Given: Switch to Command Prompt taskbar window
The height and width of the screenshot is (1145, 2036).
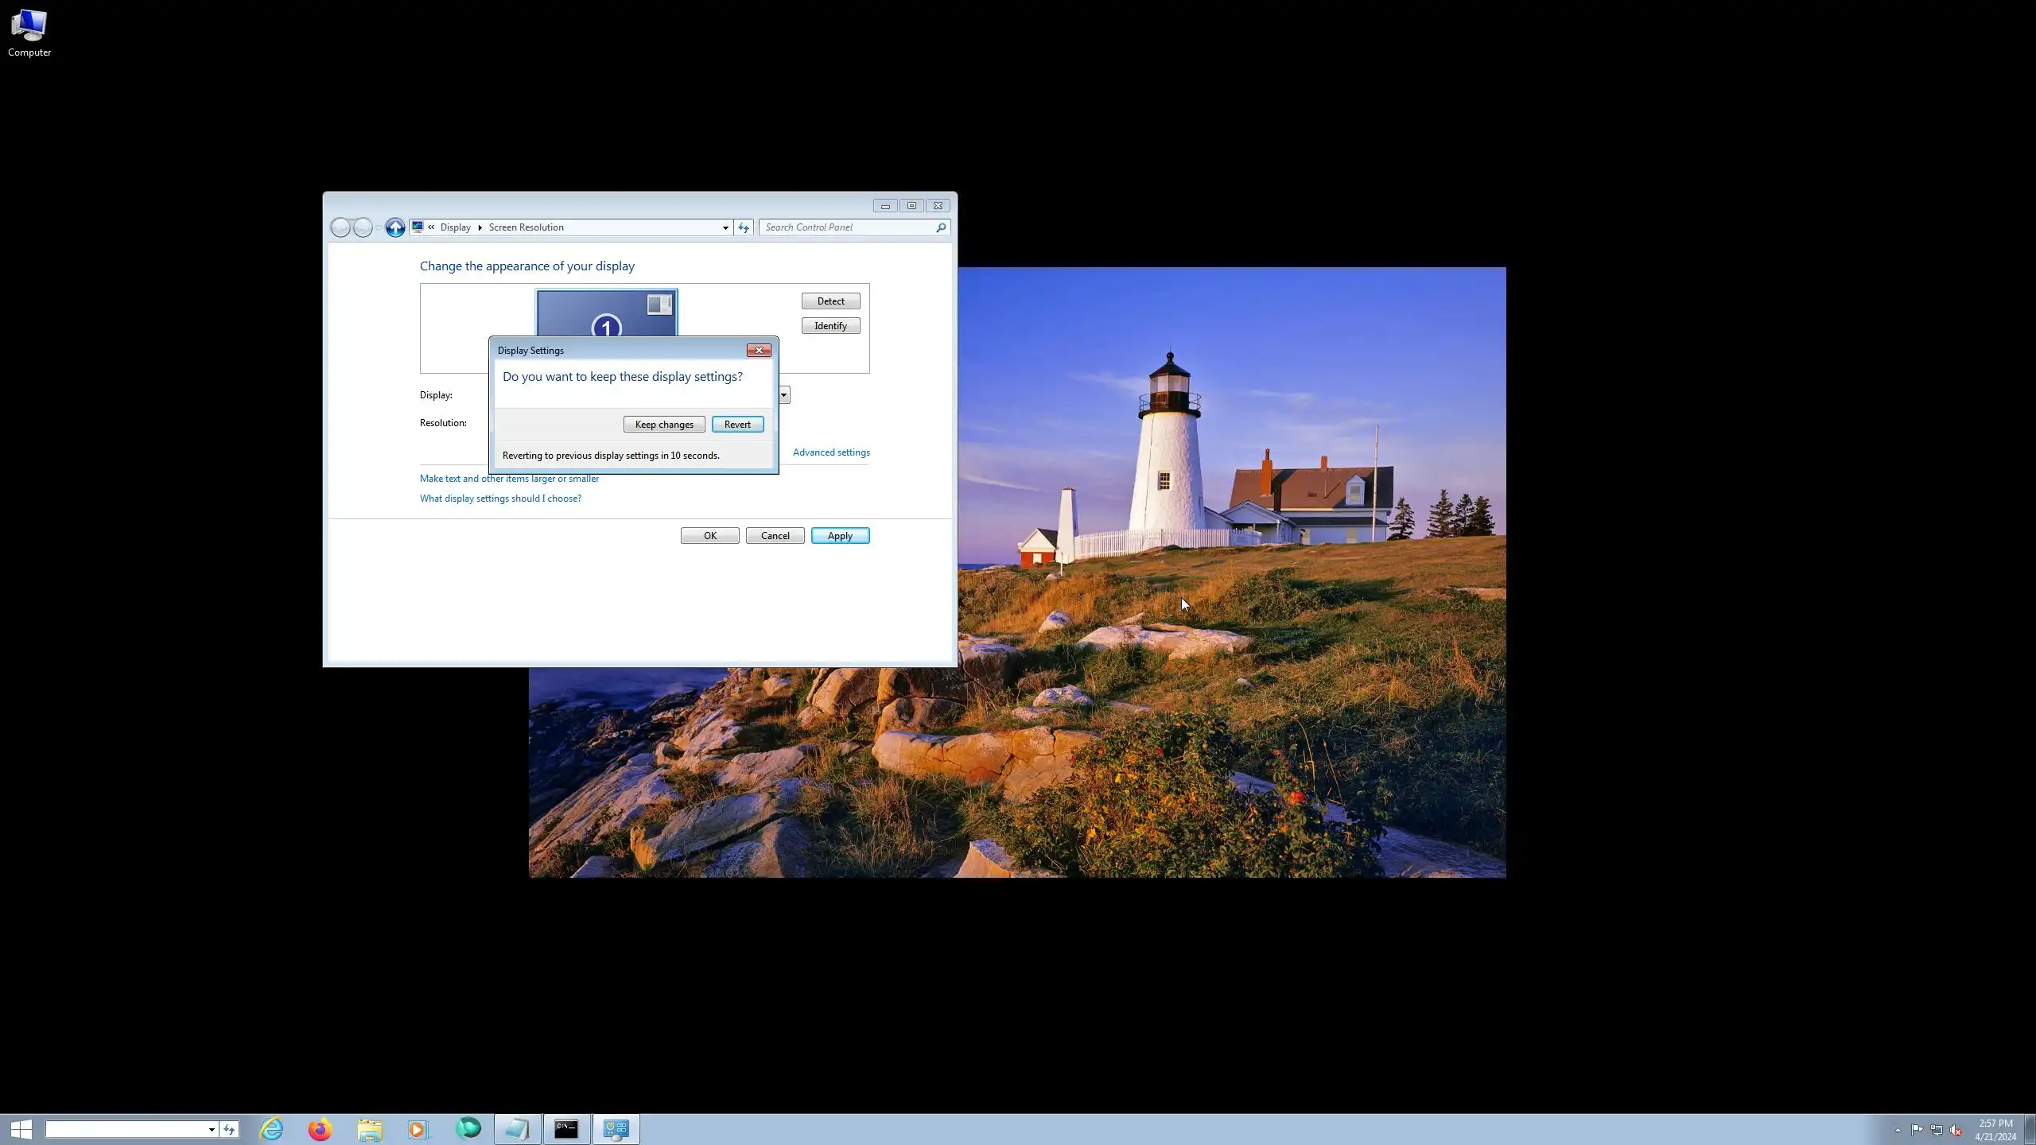Looking at the screenshot, I should (x=566, y=1129).
